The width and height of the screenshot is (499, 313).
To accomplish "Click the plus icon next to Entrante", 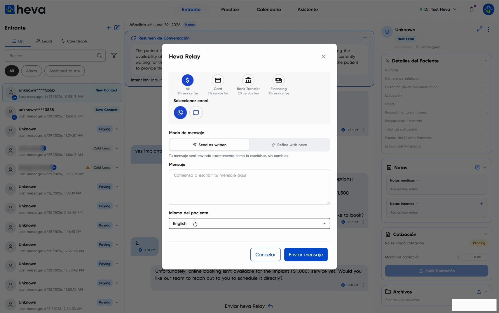I will (x=109, y=28).
